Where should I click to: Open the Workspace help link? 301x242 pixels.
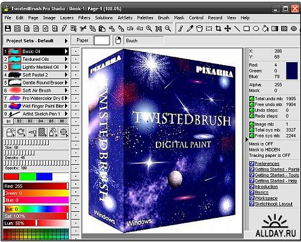coord(266,198)
